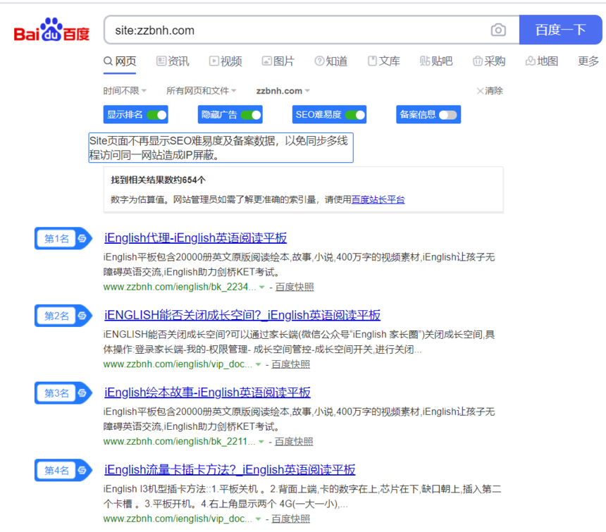Screen dimensions: 606x532
Task: Go to the 文库 tab
Action: coord(384,61)
